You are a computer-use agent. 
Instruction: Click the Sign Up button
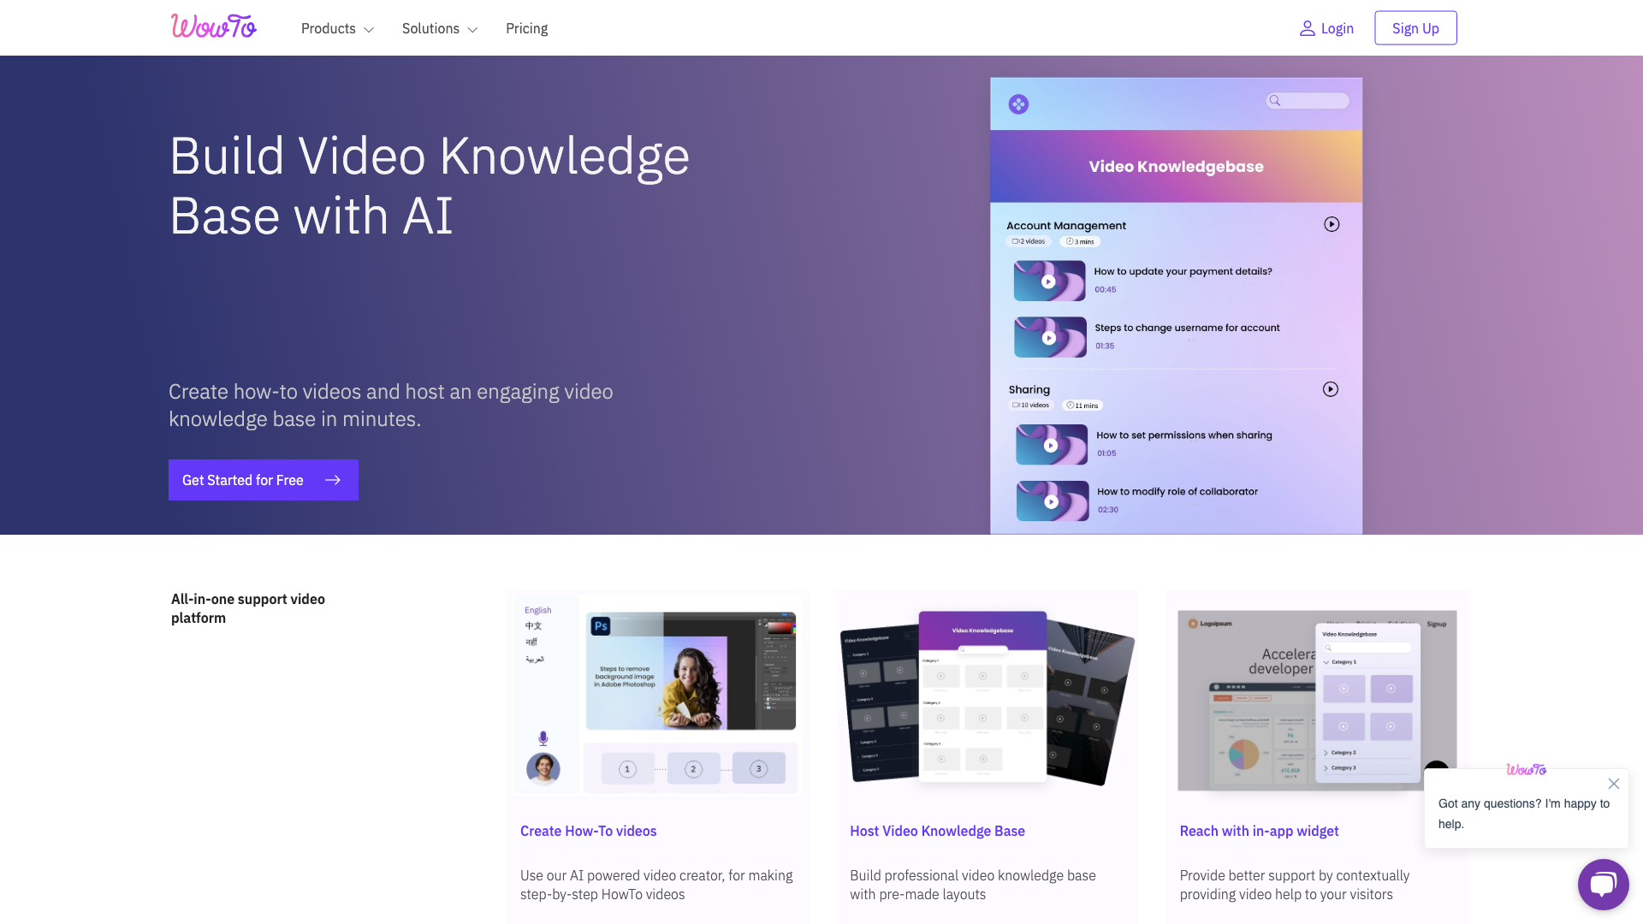click(x=1415, y=27)
